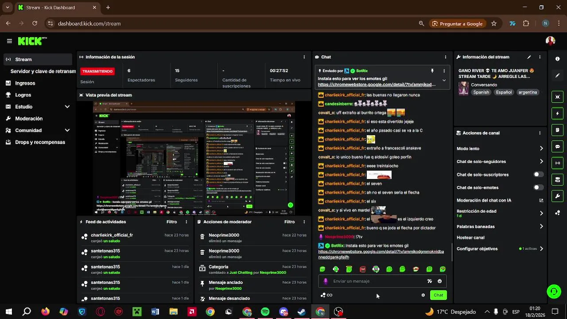Toggle the wrench panel icon in right sidebar
This screenshot has height=319, width=567.
click(557, 196)
